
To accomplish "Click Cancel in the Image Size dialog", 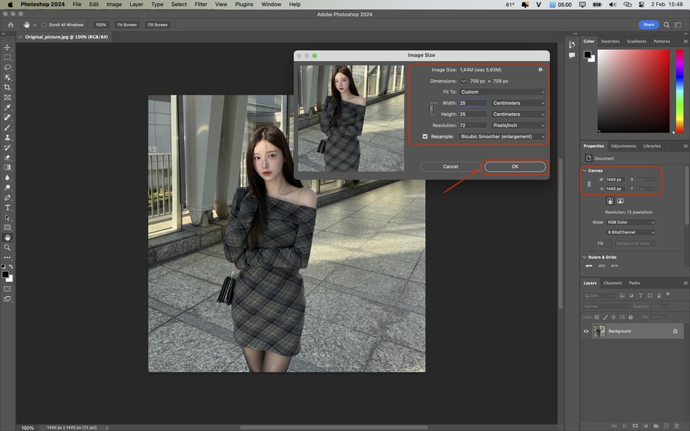I will pos(451,167).
